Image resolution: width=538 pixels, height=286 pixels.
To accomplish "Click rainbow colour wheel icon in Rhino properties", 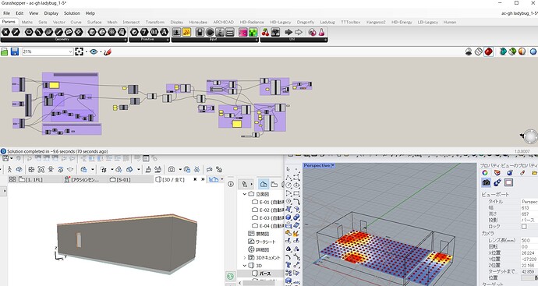I will pos(485,172).
